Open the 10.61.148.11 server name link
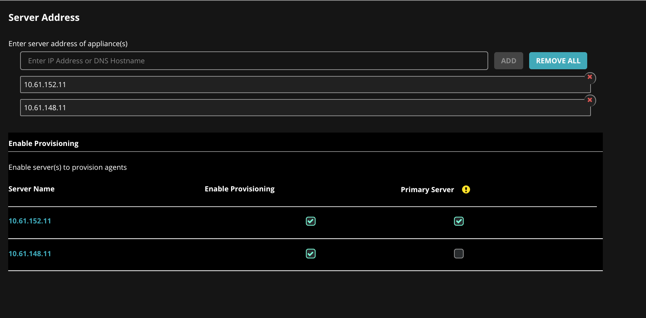This screenshot has height=318, width=646. pyautogui.click(x=30, y=254)
